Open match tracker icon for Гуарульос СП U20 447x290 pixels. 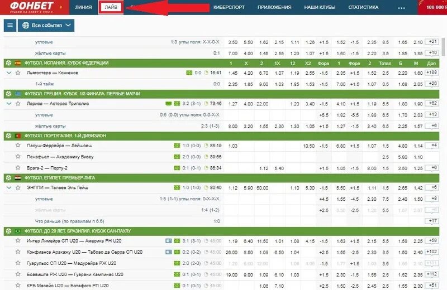tap(177, 263)
